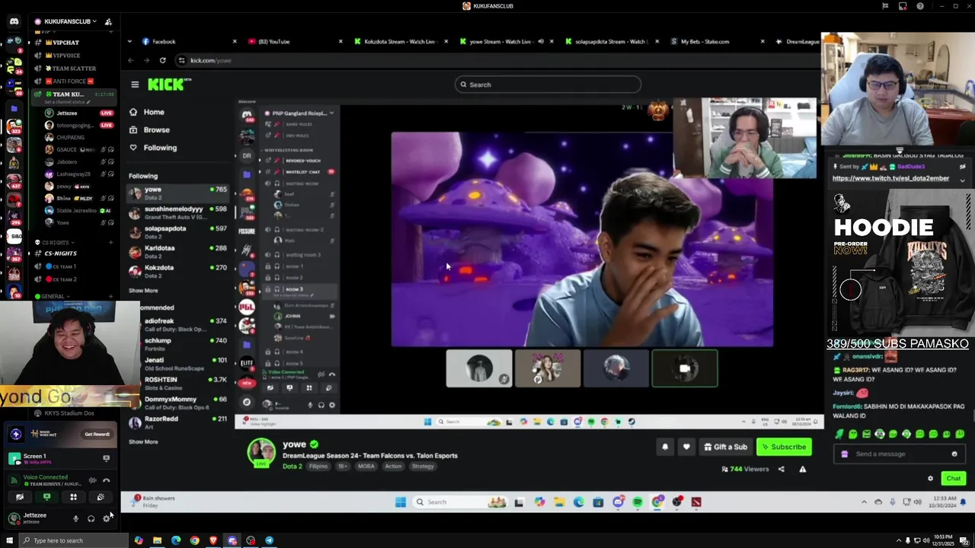
Task: Open Discord user settings gear
Action: [106, 518]
